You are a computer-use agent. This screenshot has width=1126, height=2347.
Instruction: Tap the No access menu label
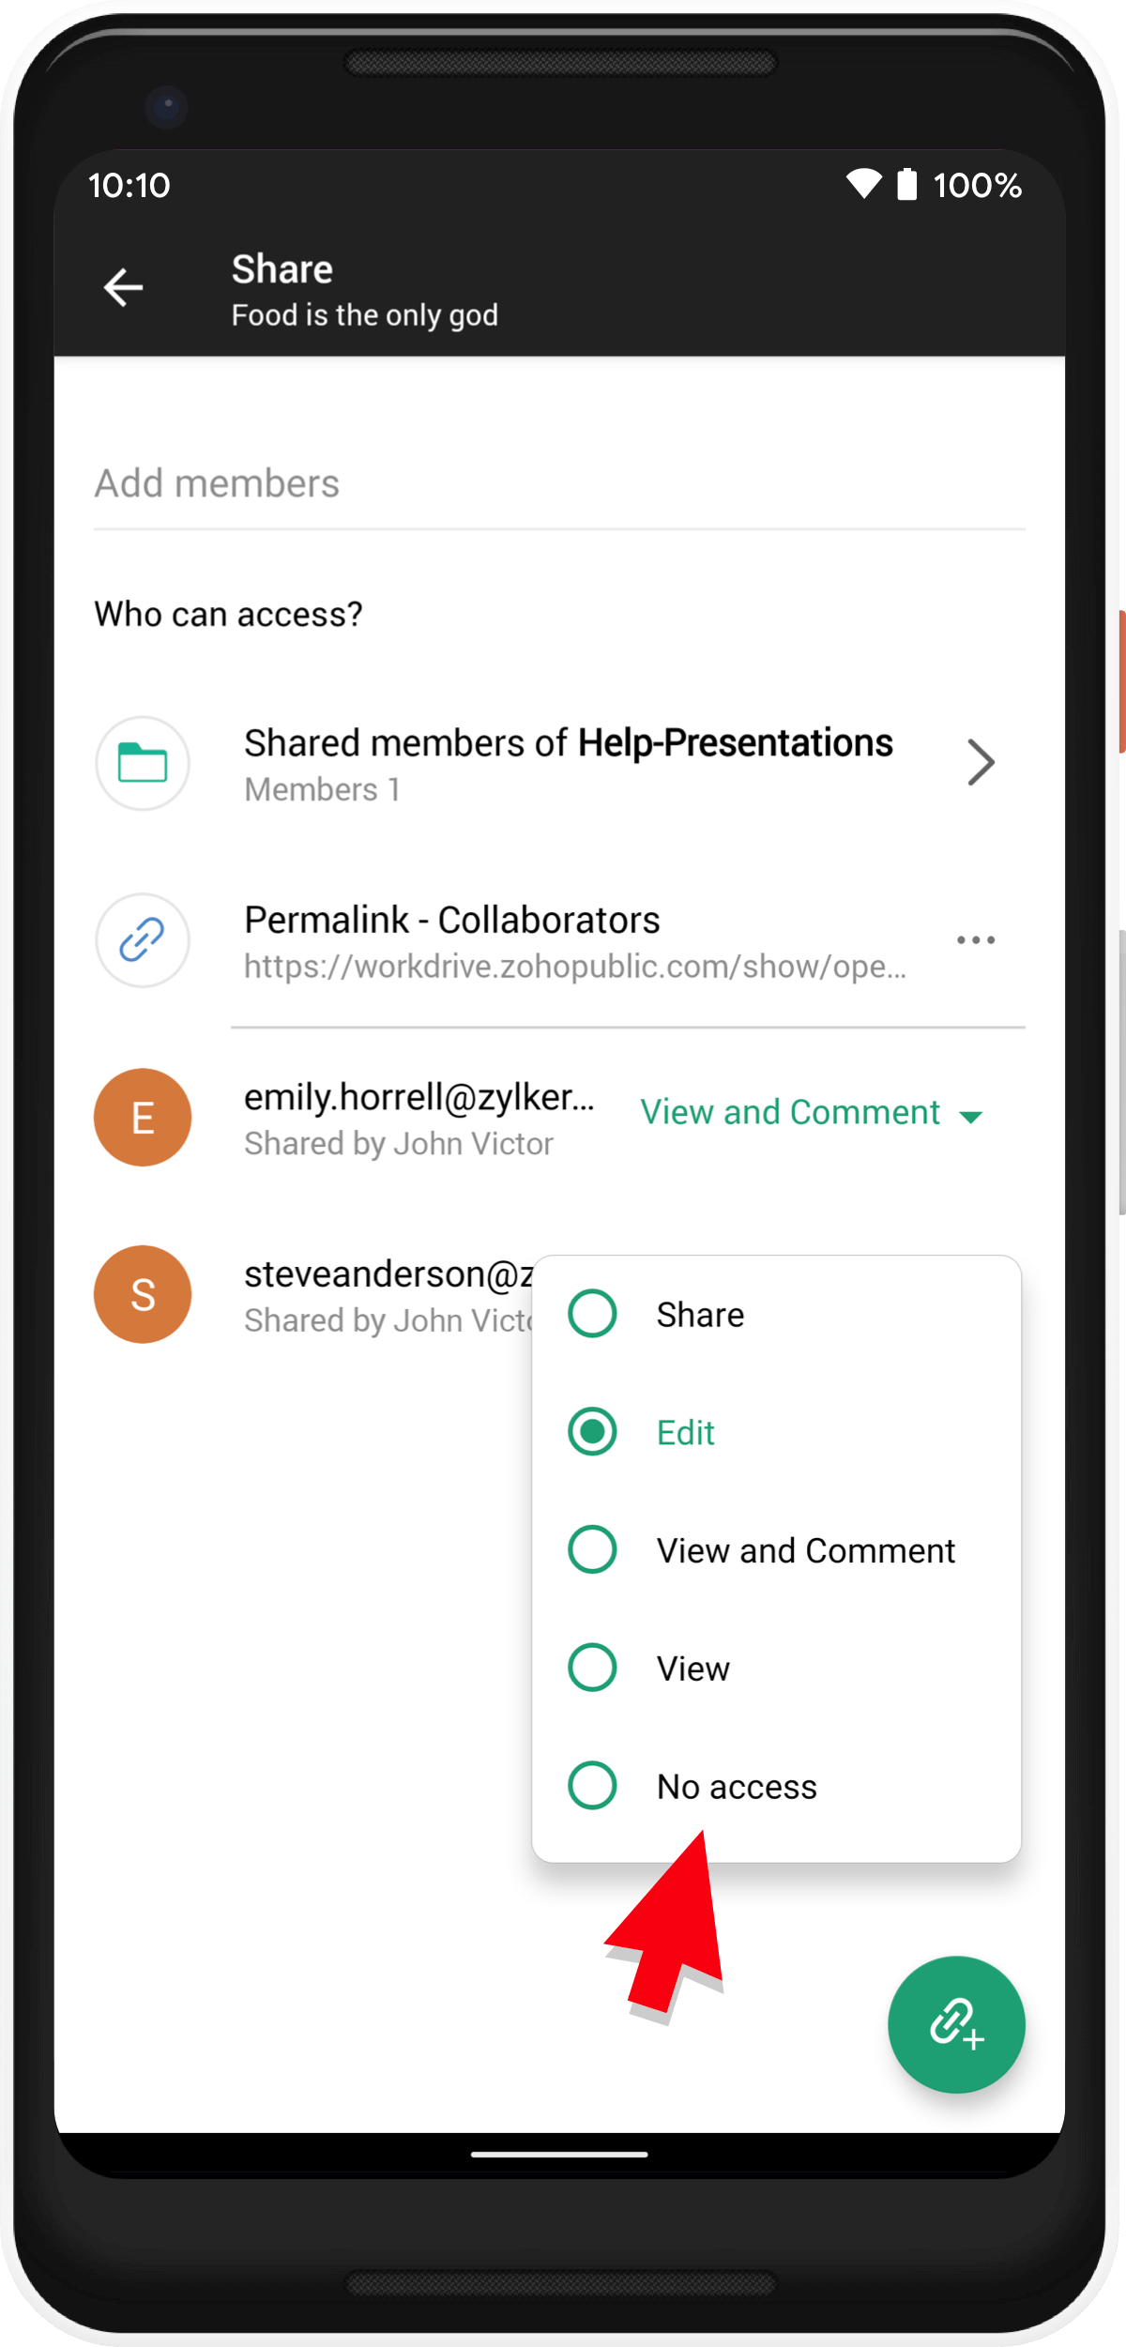click(x=737, y=1787)
